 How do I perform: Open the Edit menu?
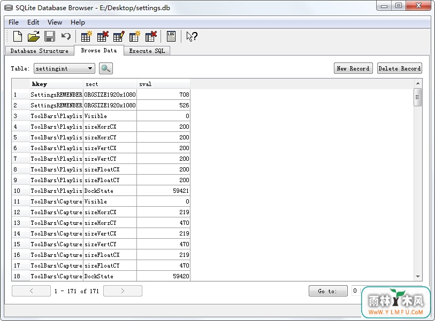coord(33,22)
